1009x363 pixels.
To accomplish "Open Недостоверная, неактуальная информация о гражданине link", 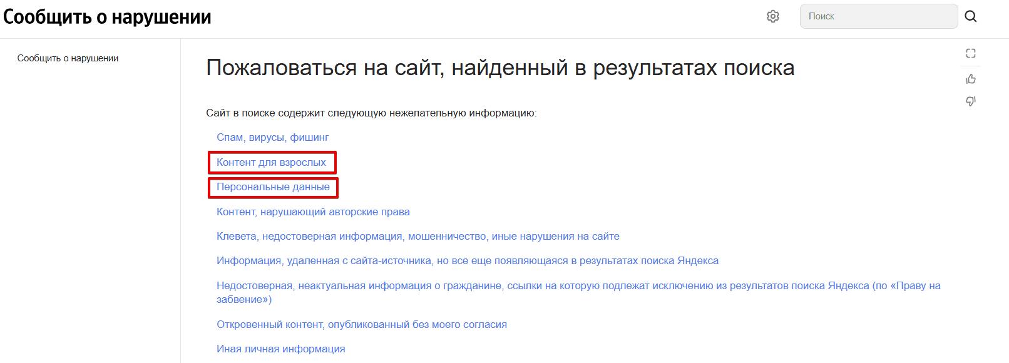I will (578, 292).
